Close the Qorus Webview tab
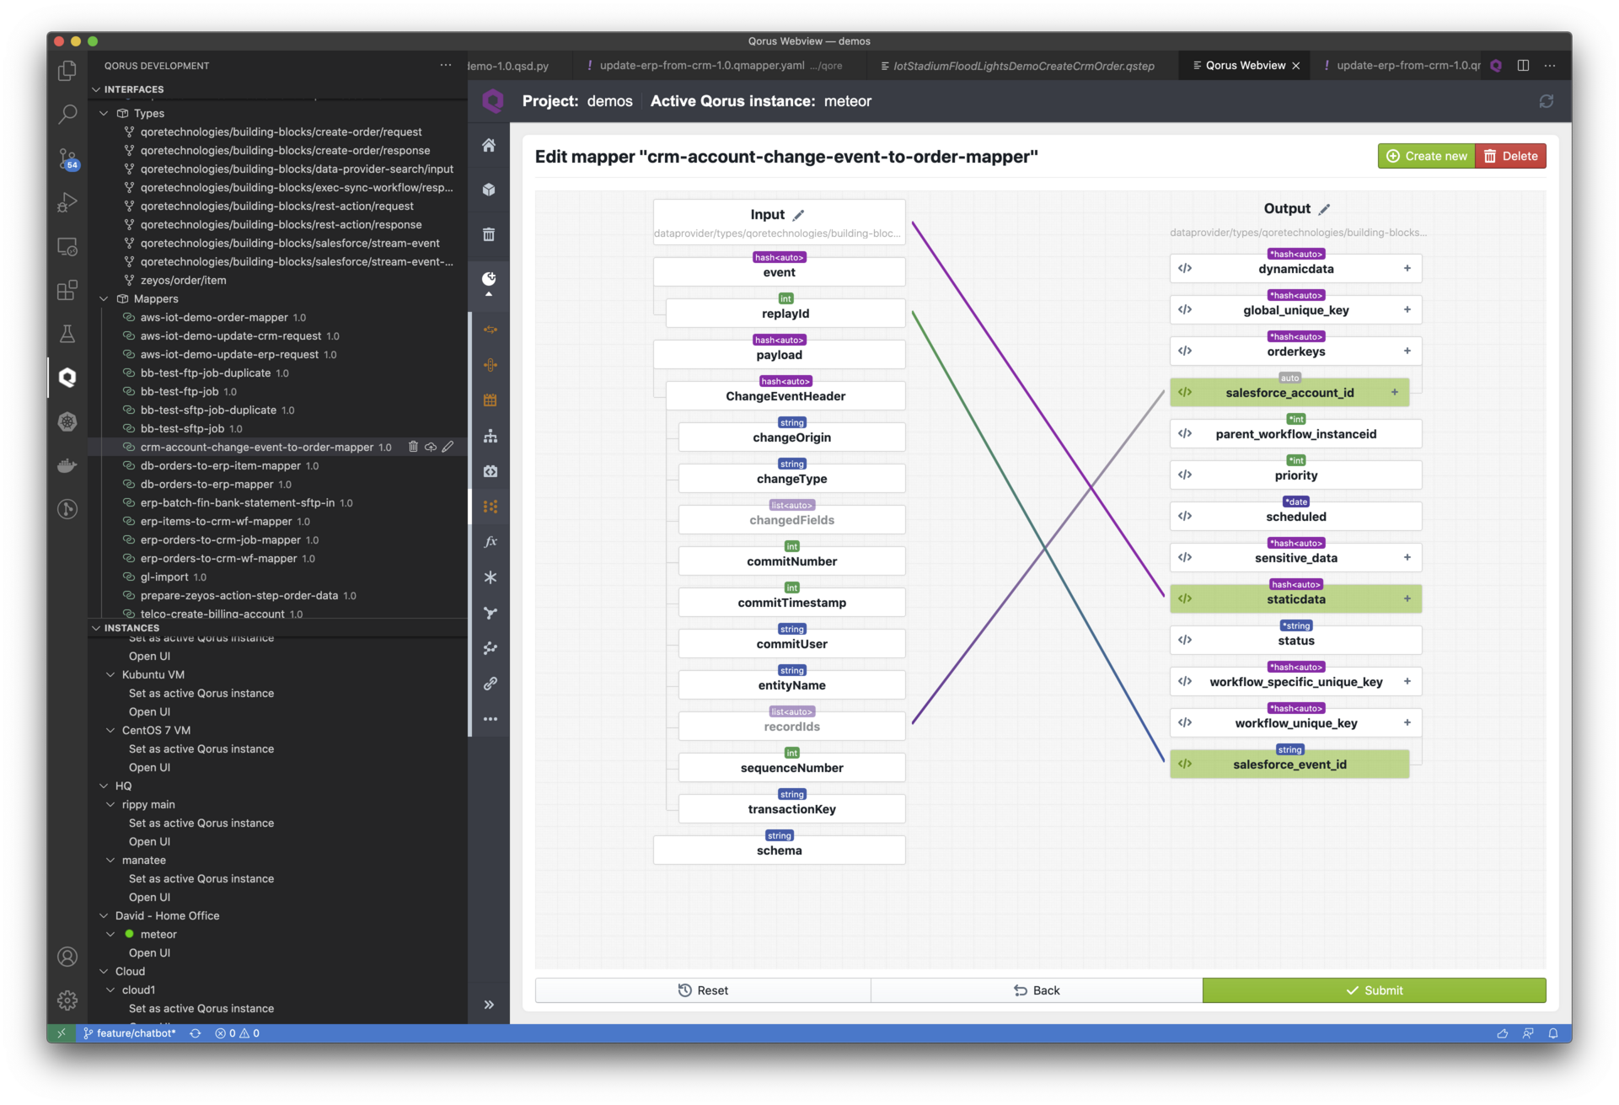 point(1296,66)
